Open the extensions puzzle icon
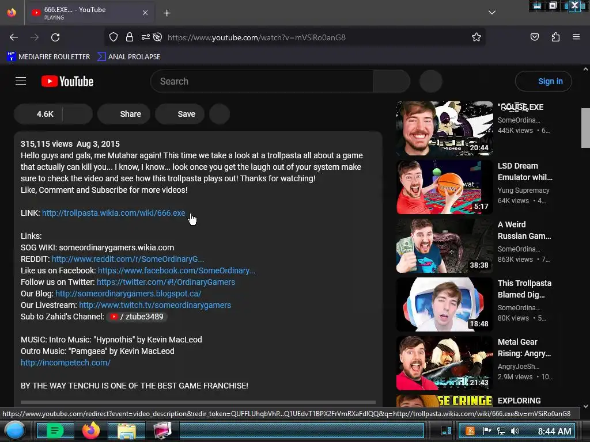Image resolution: width=590 pixels, height=442 pixels. 555,37
